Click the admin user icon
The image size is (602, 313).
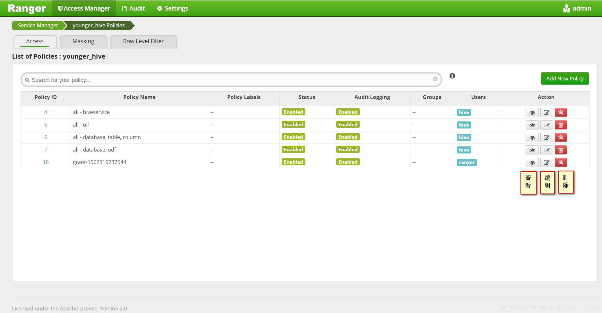coord(566,8)
